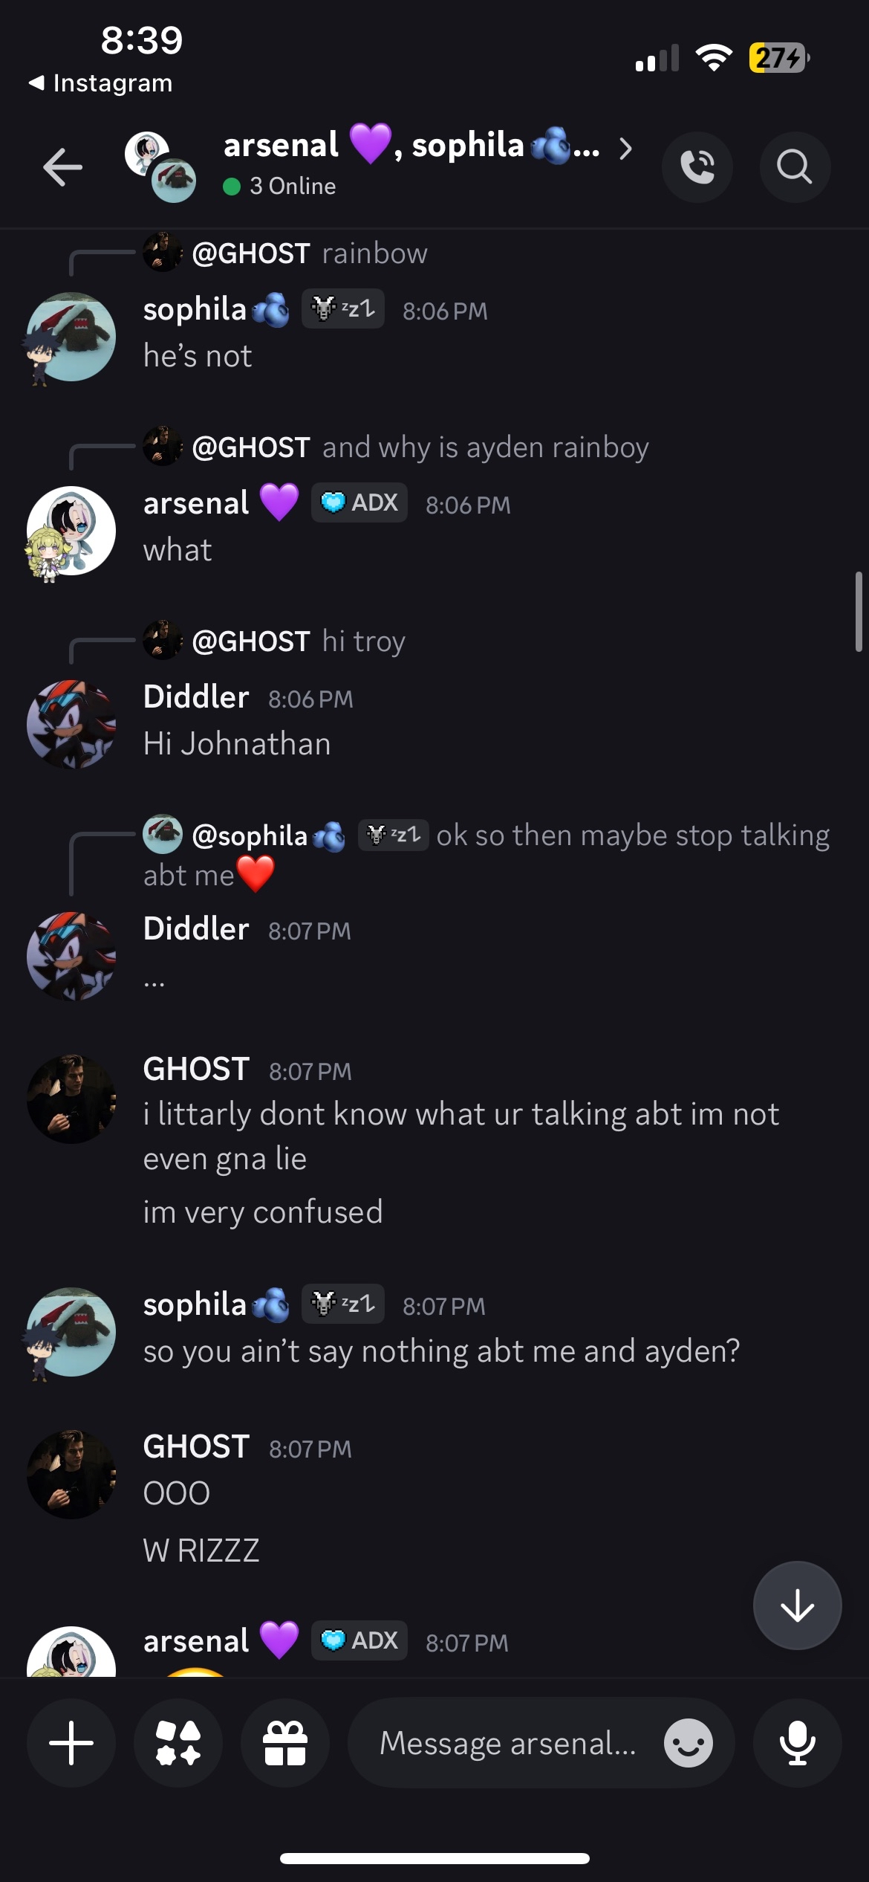Open the apps launcher icon
This screenshot has width=869, height=1882.
click(x=178, y=1742)
